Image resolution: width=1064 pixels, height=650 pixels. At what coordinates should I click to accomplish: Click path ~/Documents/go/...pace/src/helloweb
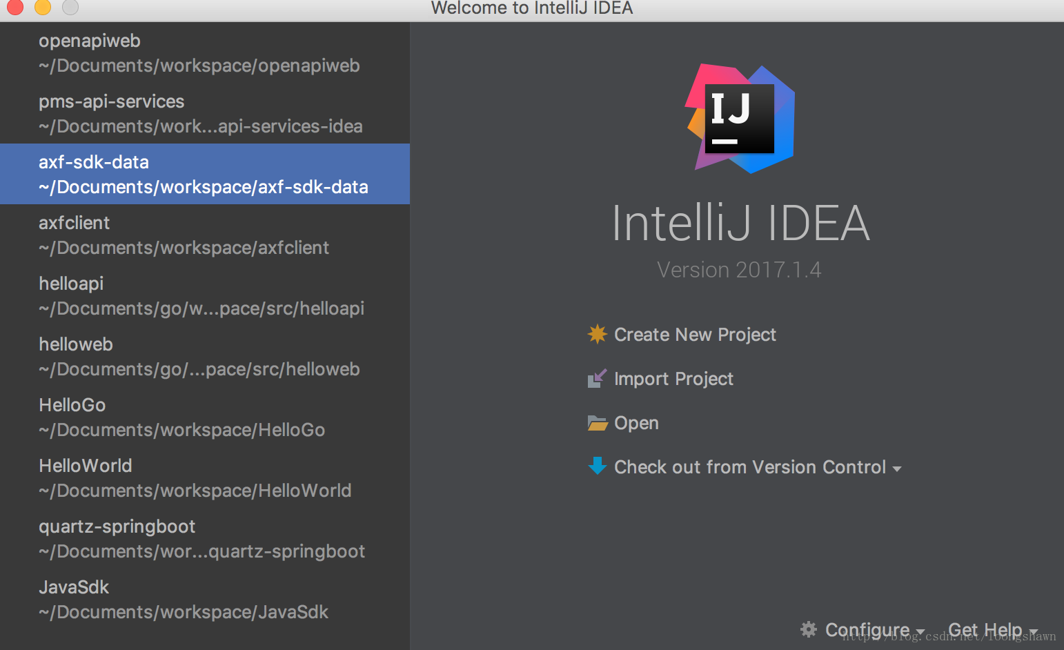point(199,369)
